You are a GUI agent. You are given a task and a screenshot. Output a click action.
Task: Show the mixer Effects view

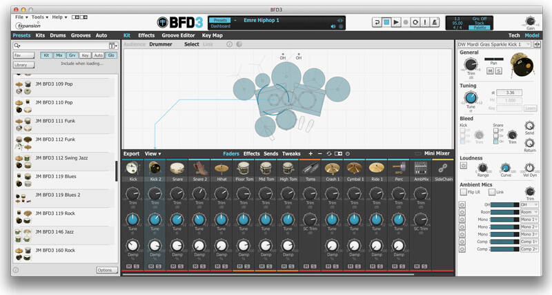(x=251, y=153)
